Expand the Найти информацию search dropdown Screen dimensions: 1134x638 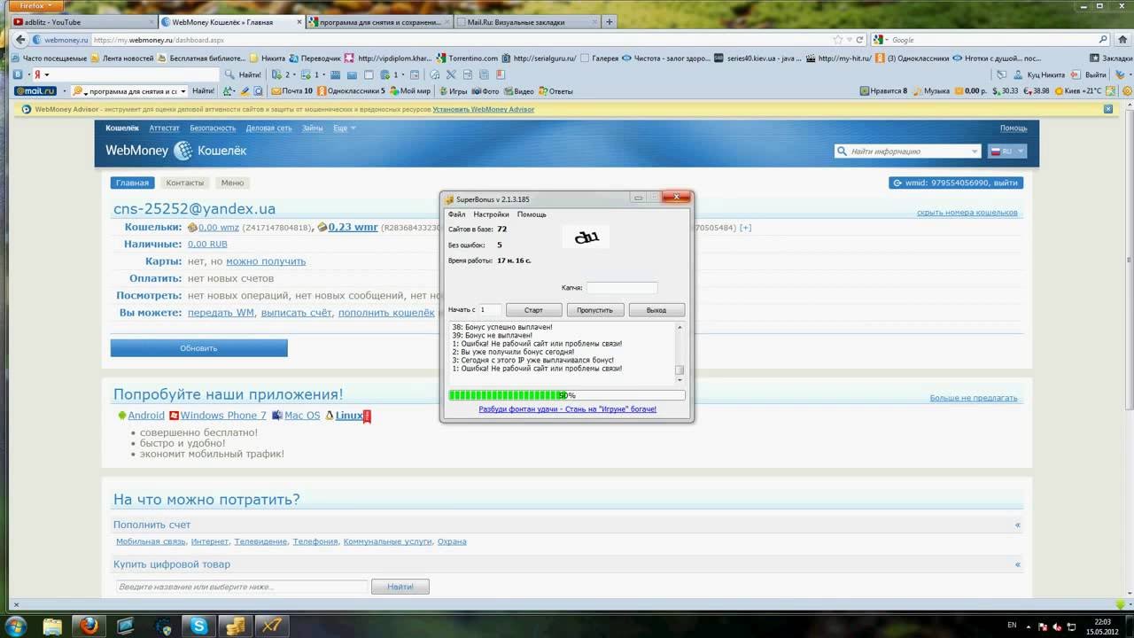coord(975,152)
